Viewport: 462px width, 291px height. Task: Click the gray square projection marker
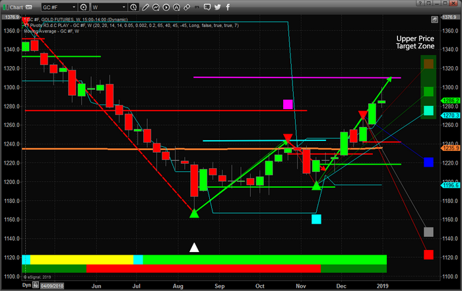(x=429, y=232)
